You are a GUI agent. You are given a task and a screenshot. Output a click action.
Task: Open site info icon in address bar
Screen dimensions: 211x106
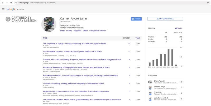[x=16, y=3]
